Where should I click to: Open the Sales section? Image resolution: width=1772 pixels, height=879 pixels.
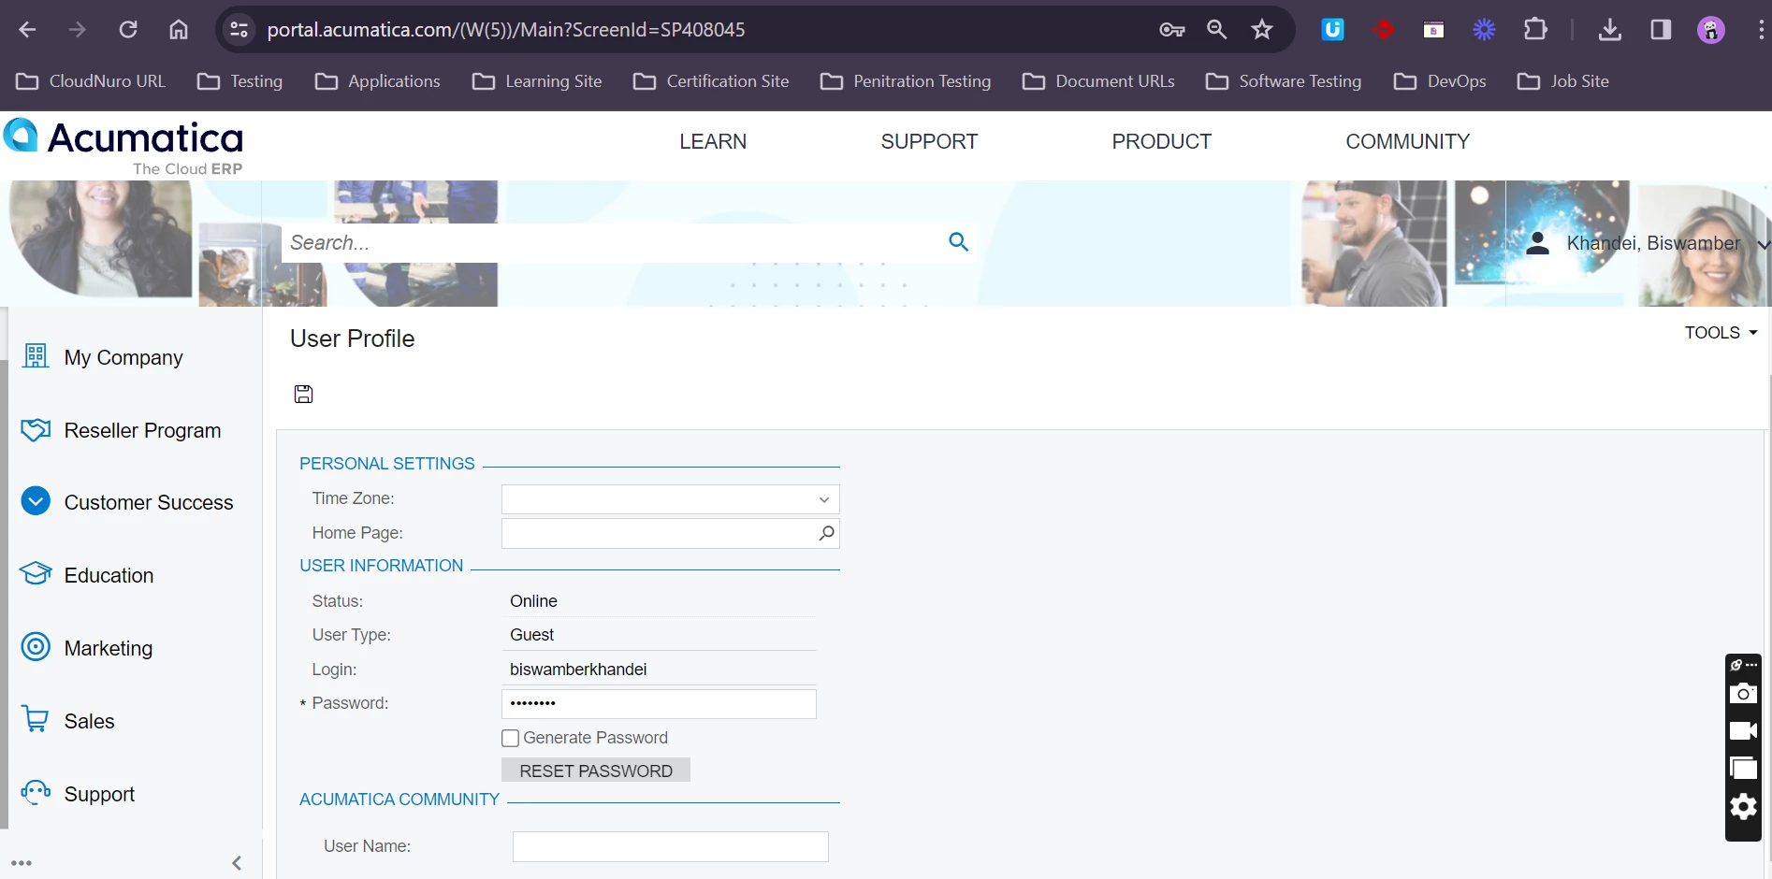click(x=89, y=721)
